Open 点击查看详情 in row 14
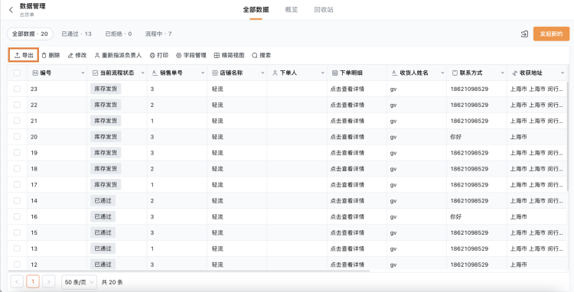Image resolution: width=574 pixels, height=292 pixels. (347, 200)
